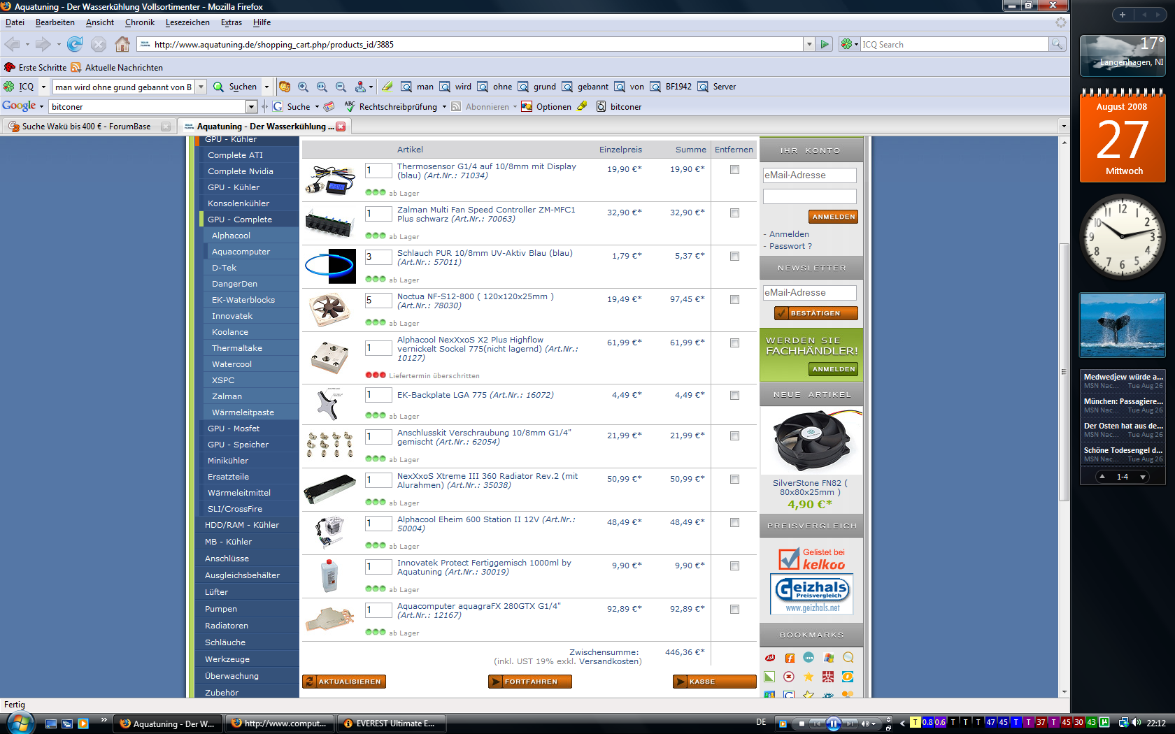The height and width of the screenshot is (734, 1175).
Task: Open the SilverStone FN82 fan thumbnail
Action: [x=811, y=442]
